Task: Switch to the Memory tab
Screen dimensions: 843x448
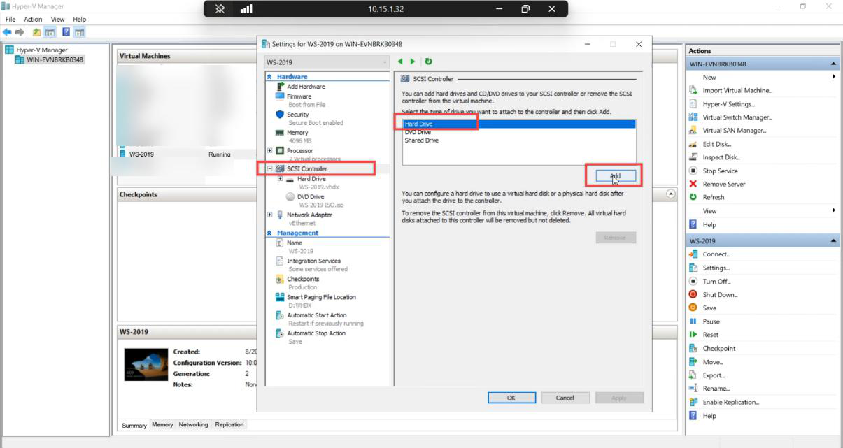Action: click(x=162, y=425)
